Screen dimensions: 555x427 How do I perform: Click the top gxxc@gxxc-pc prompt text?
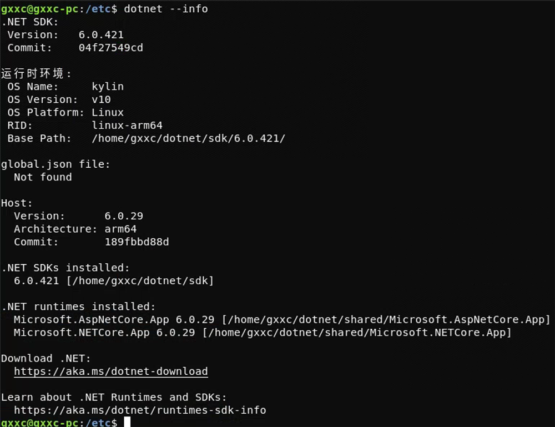tap(39, 9)
